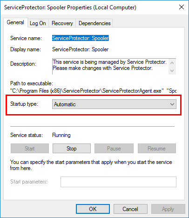Image resolution: width=189 pixels, height=218 pixels.
Task: Close the Spooler Properties window
Action: pos(182,7)
